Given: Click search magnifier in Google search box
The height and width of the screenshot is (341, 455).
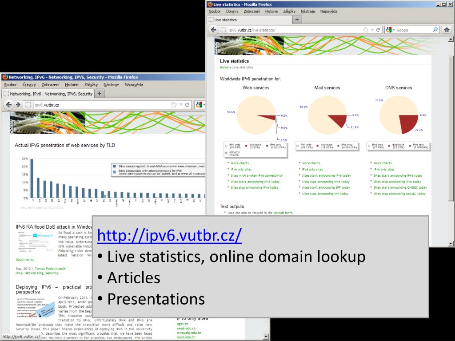Looking at the screenshot, I should click(x=435, y=30).
